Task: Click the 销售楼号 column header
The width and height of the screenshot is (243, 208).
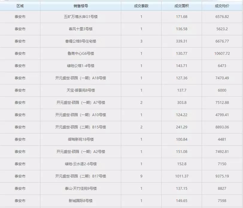Action: (81, 6)
